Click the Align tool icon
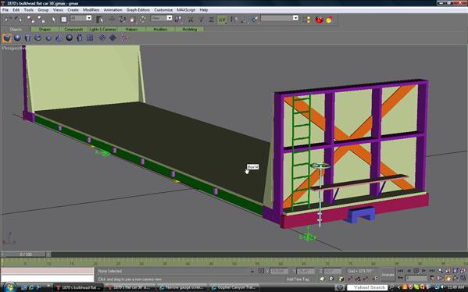Viewport: 468px width, 292px height. coord(255,20)
